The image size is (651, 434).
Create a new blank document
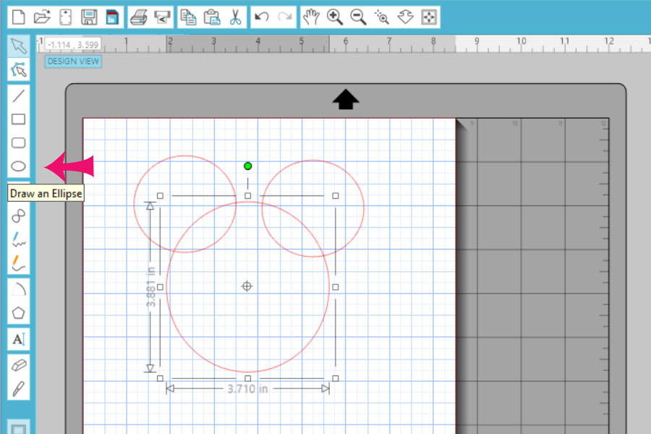click(x=19, y=17)
